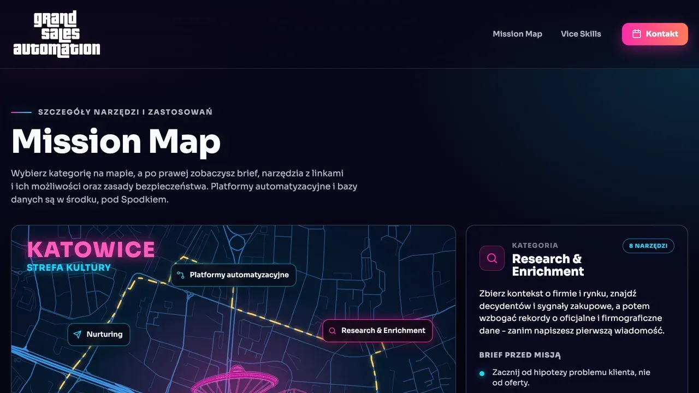Click the Research category search icon tile
This screenshot has width=699, height=393.
[x=492, y=258]
